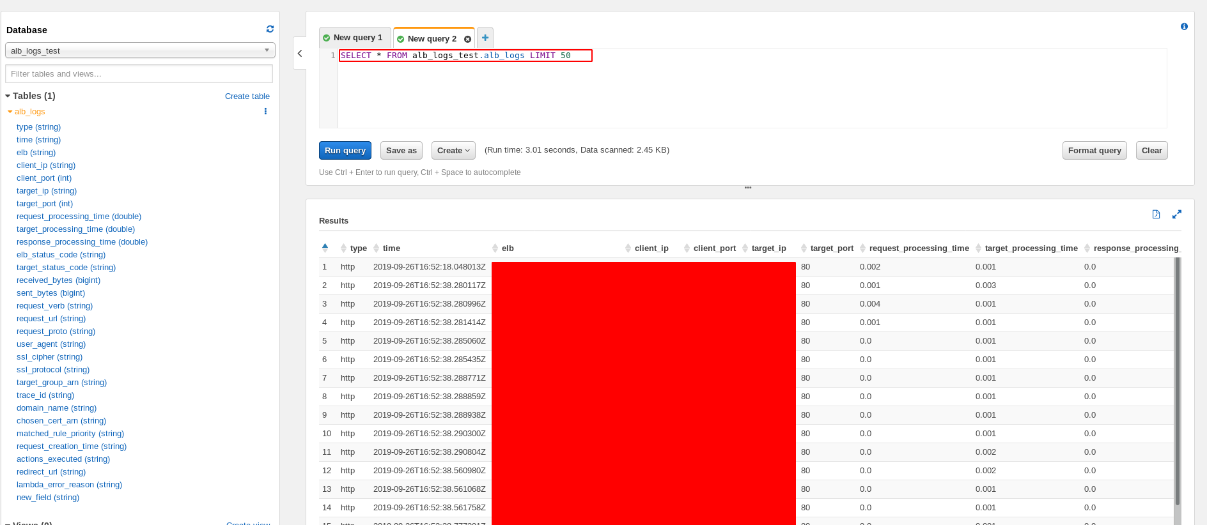This screenshot has height=525, width=1207.
Task: Sort results by target_port column
Action: coord(831,248)
